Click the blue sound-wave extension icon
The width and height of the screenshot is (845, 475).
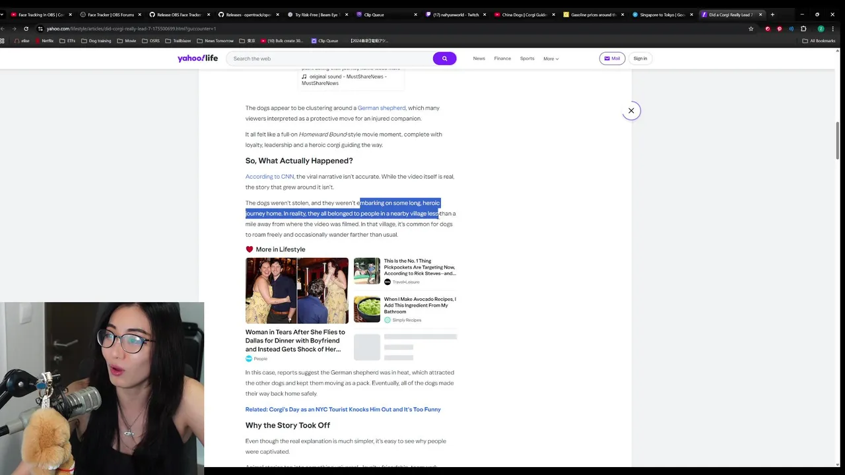click(x=791, y=28)
